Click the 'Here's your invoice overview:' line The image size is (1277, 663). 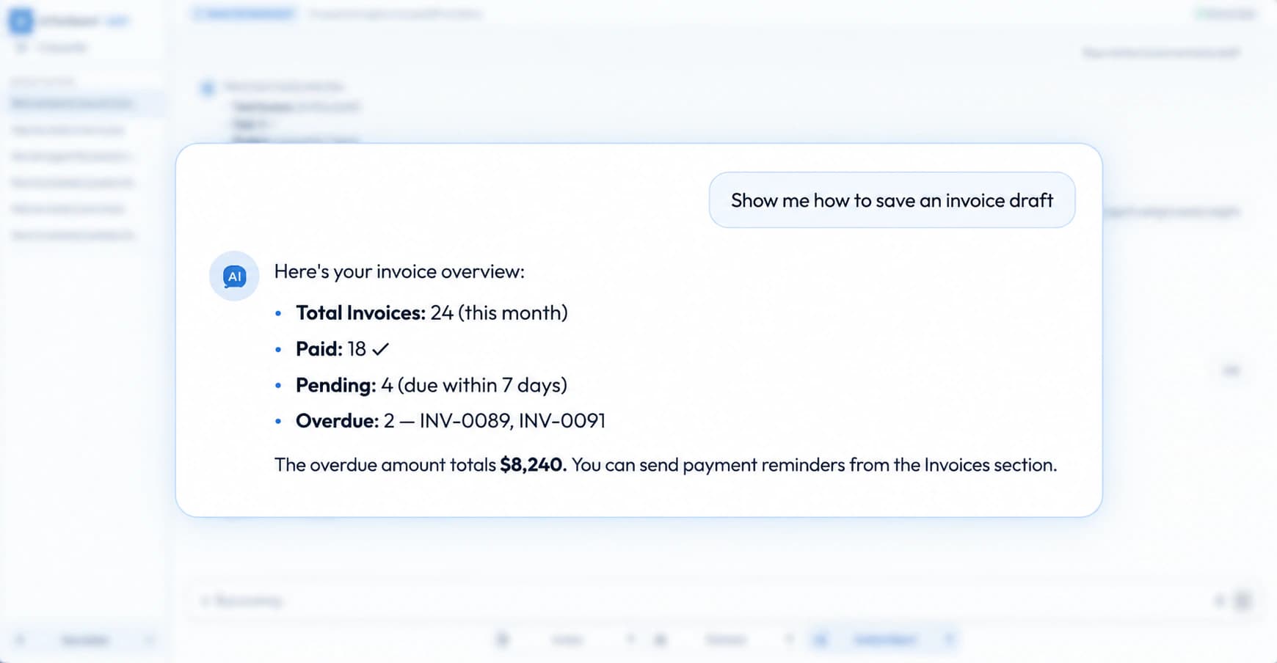pos(399,271)
